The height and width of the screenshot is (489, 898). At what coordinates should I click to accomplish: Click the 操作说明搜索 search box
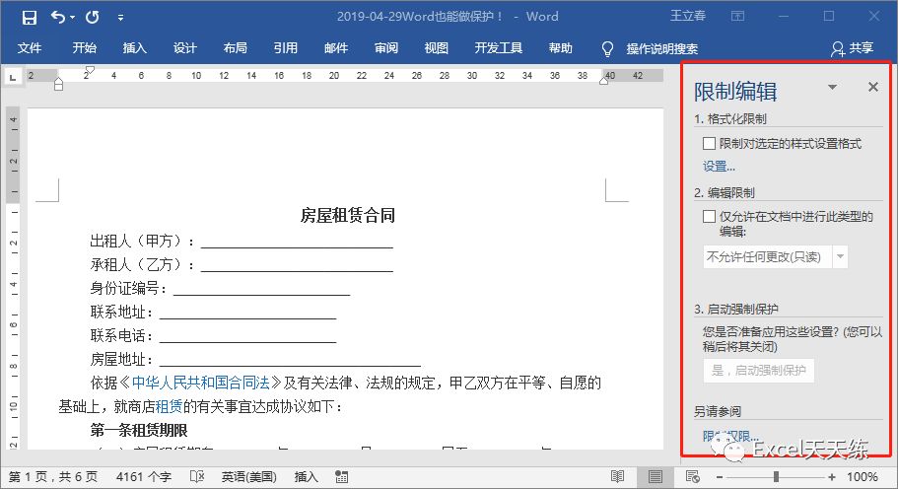(x=662, y=48)
